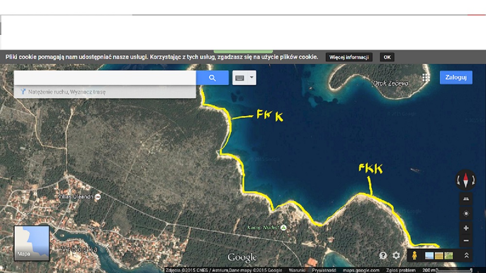Show my location on the map
This screenshot has width=486, height=273.
[466, 214]
